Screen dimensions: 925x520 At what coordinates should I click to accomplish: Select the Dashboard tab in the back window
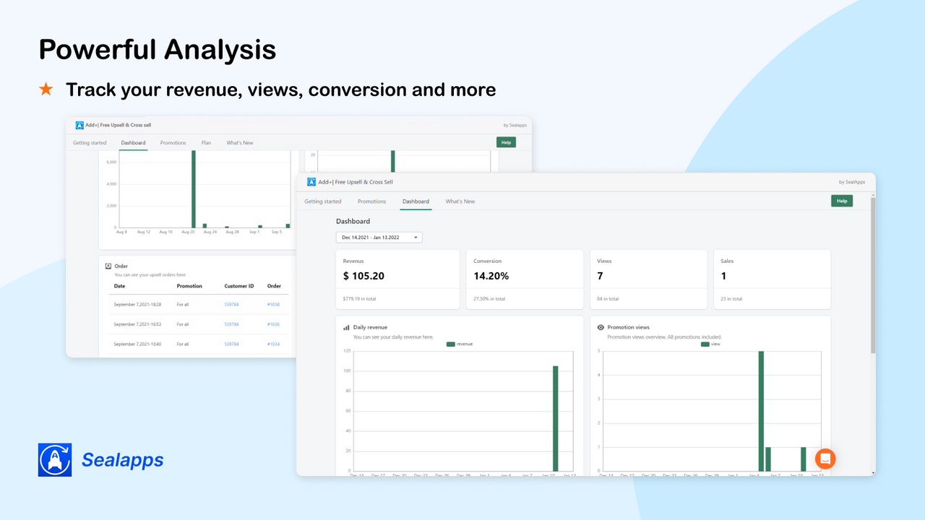click(134, 143)
